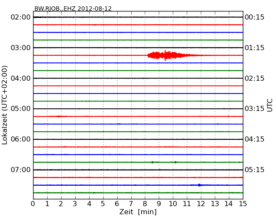Click the 04:15 UTC label
276x221 pixels.
point(254,139)
